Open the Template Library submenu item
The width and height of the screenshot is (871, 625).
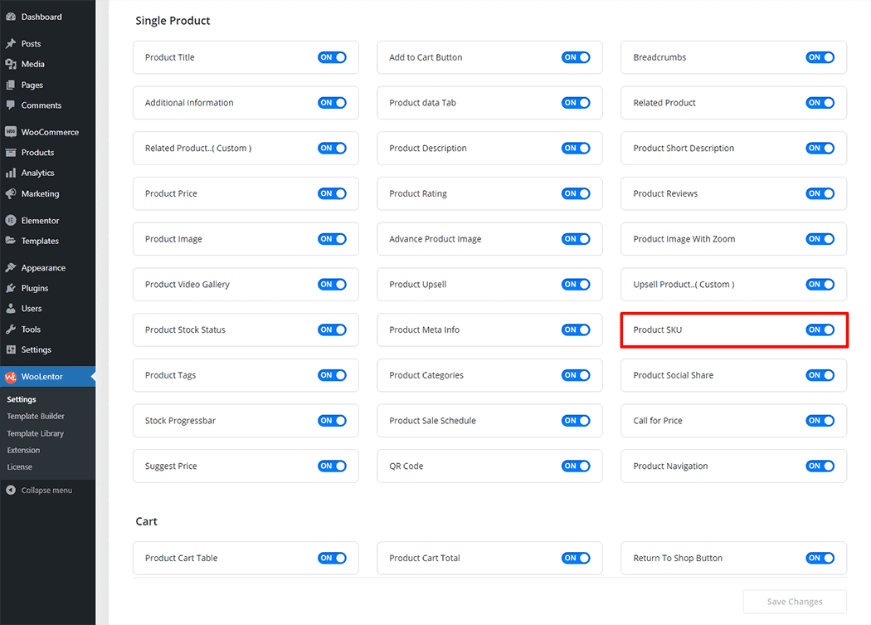pyautogui.click(x=36, y=433)
